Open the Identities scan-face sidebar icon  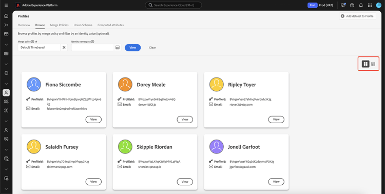tap(6, 110)
